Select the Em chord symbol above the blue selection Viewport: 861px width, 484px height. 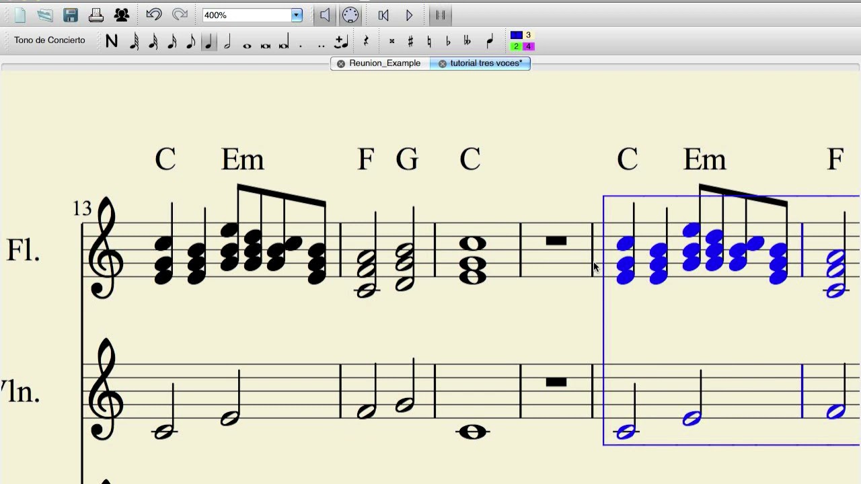705,160
